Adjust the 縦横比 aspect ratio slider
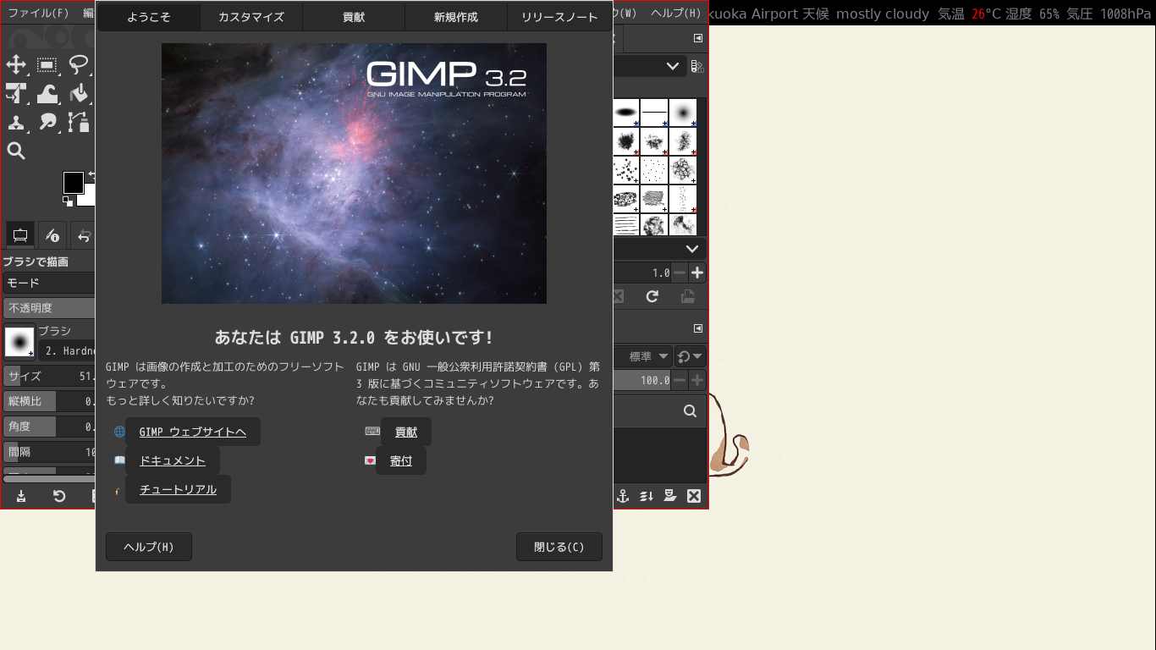 [49, 401]
